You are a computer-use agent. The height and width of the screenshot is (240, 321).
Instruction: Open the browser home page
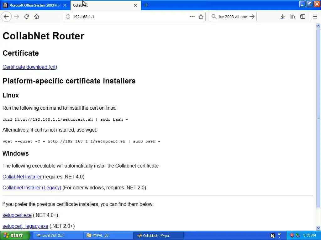click(37, 17)
